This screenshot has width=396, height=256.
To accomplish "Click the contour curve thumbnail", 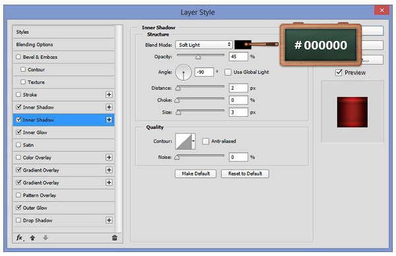I will click(x=183, y=141).
